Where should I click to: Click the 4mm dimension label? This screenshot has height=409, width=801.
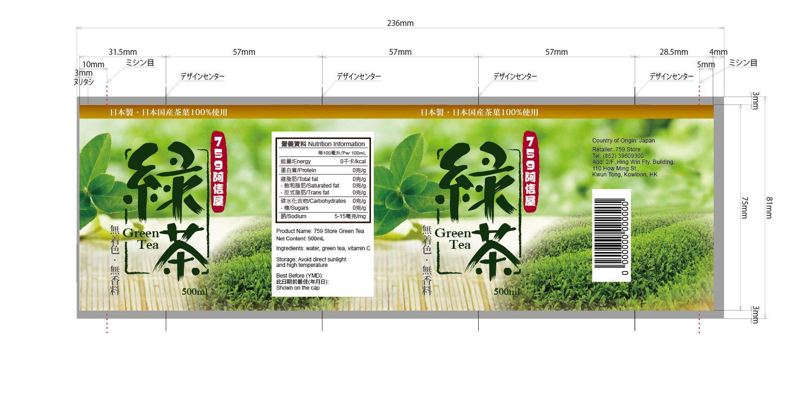point(718,52)
